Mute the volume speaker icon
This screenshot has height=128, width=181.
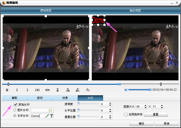pos(126,90)
